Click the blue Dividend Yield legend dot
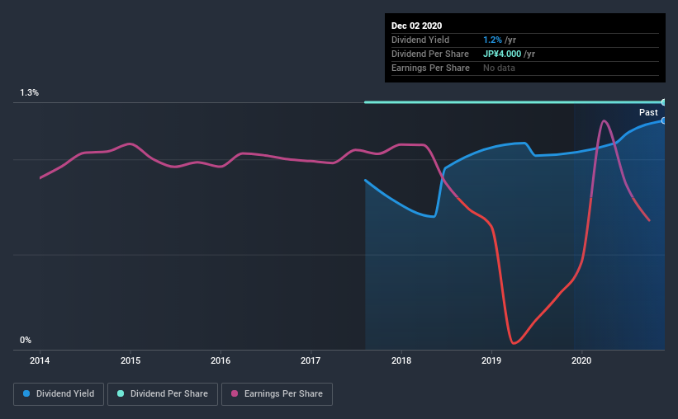 pyautogui.click(x=26, y=393)
